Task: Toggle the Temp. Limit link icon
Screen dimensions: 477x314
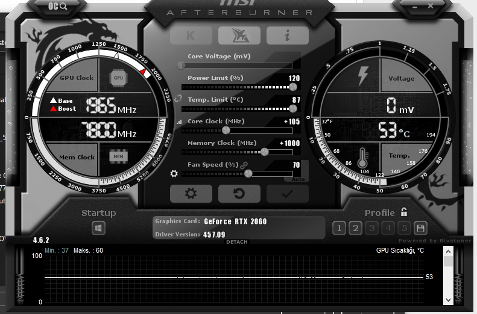Action: [x=178, y=98]
